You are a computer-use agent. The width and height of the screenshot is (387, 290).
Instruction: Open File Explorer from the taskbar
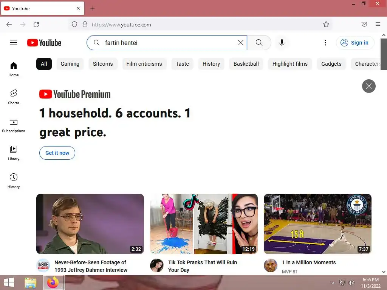pos(31,282)
